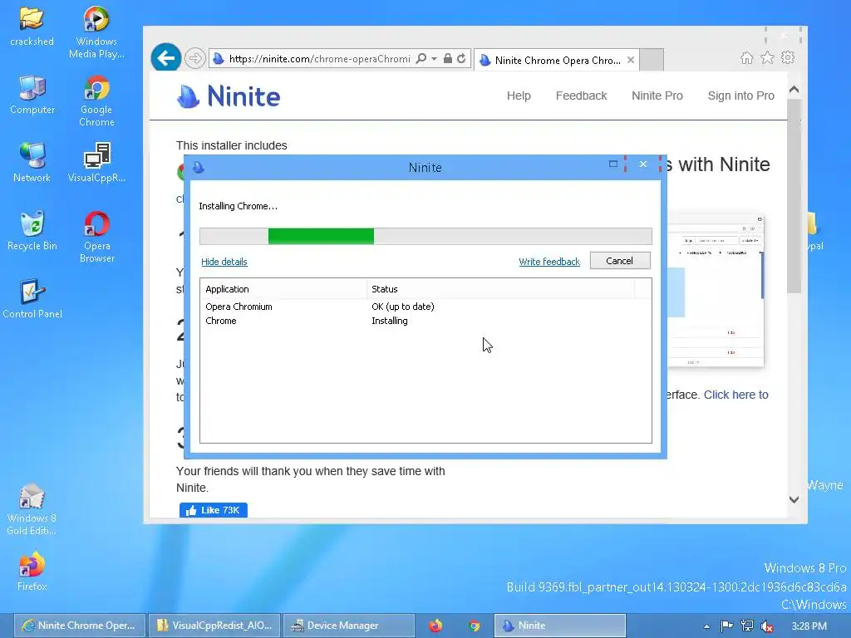Go to the browser home page
The image size is (851, 638).
click(x=747, y=57)
